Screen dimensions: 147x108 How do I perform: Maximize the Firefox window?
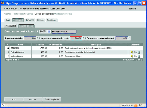[139, 3]
